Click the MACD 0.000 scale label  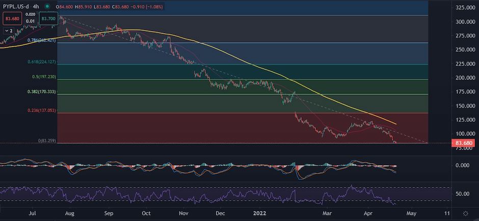[x=462, y=165]
